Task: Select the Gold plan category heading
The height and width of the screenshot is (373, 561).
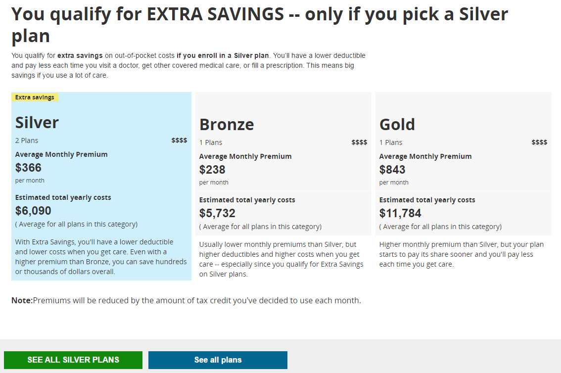Action: [x=397, y=125]
